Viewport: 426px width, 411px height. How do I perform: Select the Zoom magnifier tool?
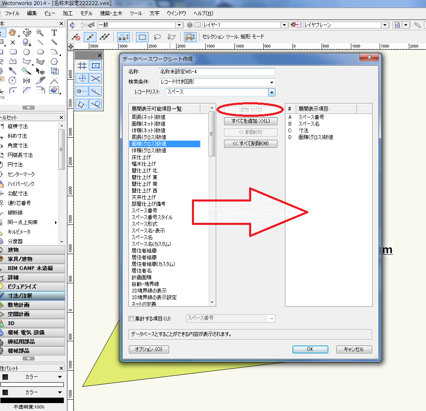[40, 33]
